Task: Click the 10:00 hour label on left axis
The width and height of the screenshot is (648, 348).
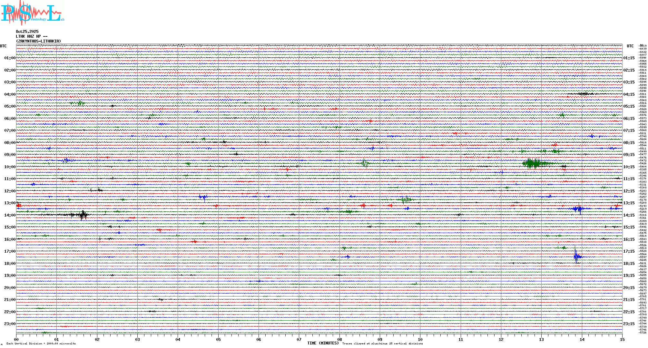Action: coord(10,167)
